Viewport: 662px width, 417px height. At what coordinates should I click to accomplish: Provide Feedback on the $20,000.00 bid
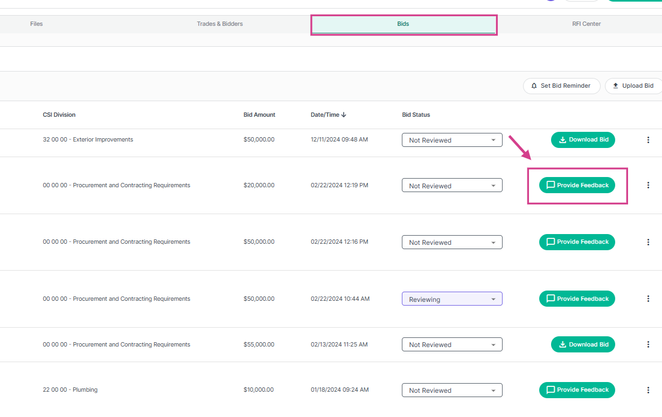(577, 185)
